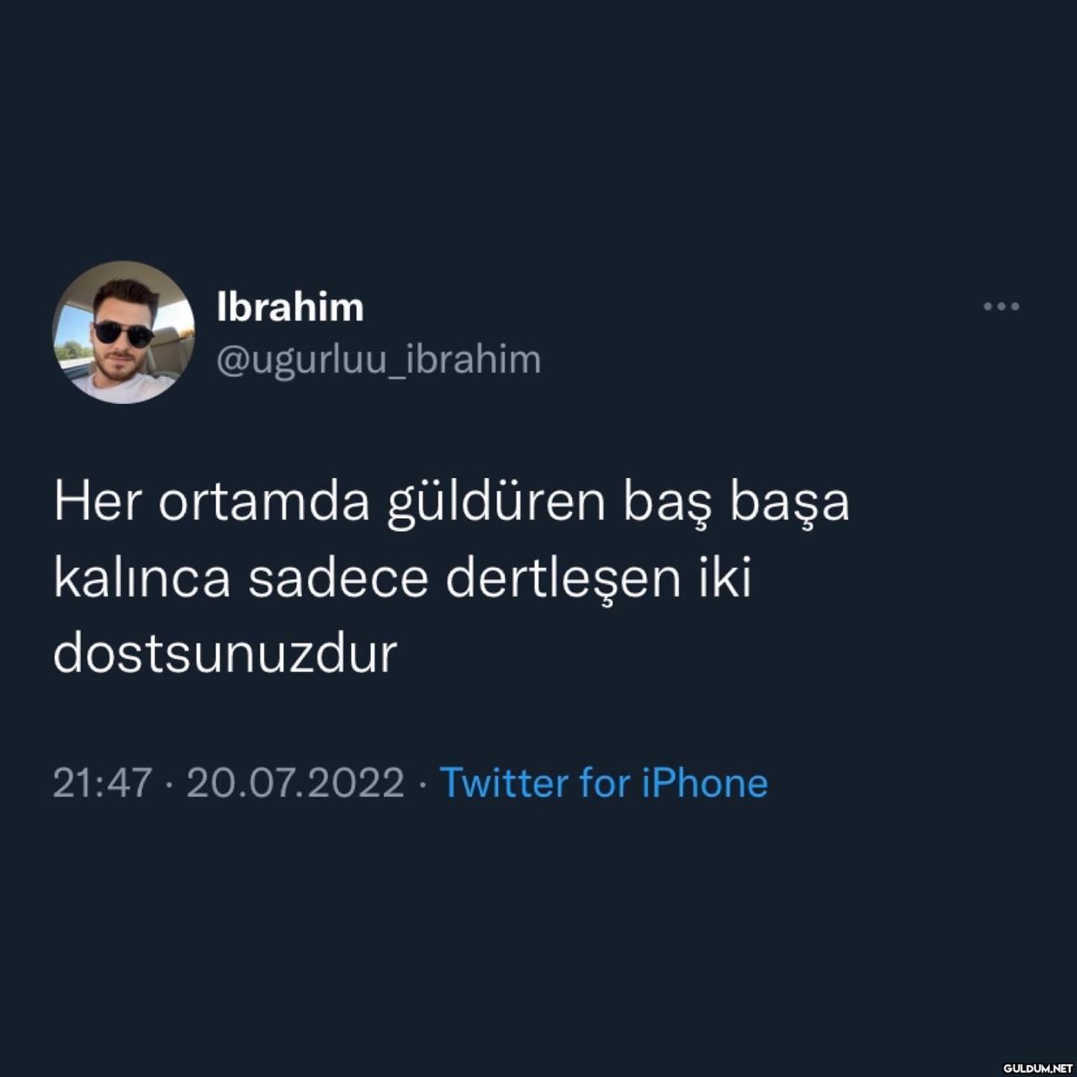1077x1077 pixels.
Task: Click the sunglasses in the avatar photo
Action: point(123,334)
